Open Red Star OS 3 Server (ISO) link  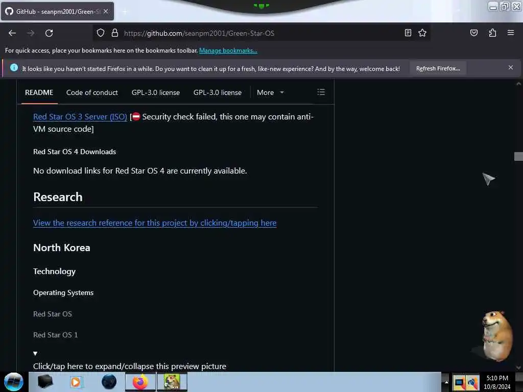[x=80, y=117]
